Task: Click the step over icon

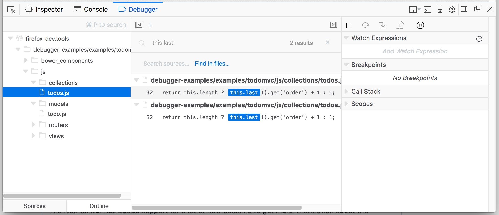Action: [366, 25]
